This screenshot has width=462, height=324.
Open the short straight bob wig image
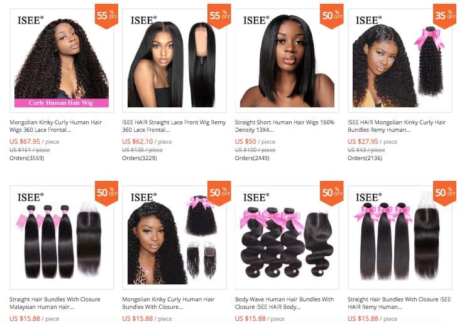click(x=287, y=61)
